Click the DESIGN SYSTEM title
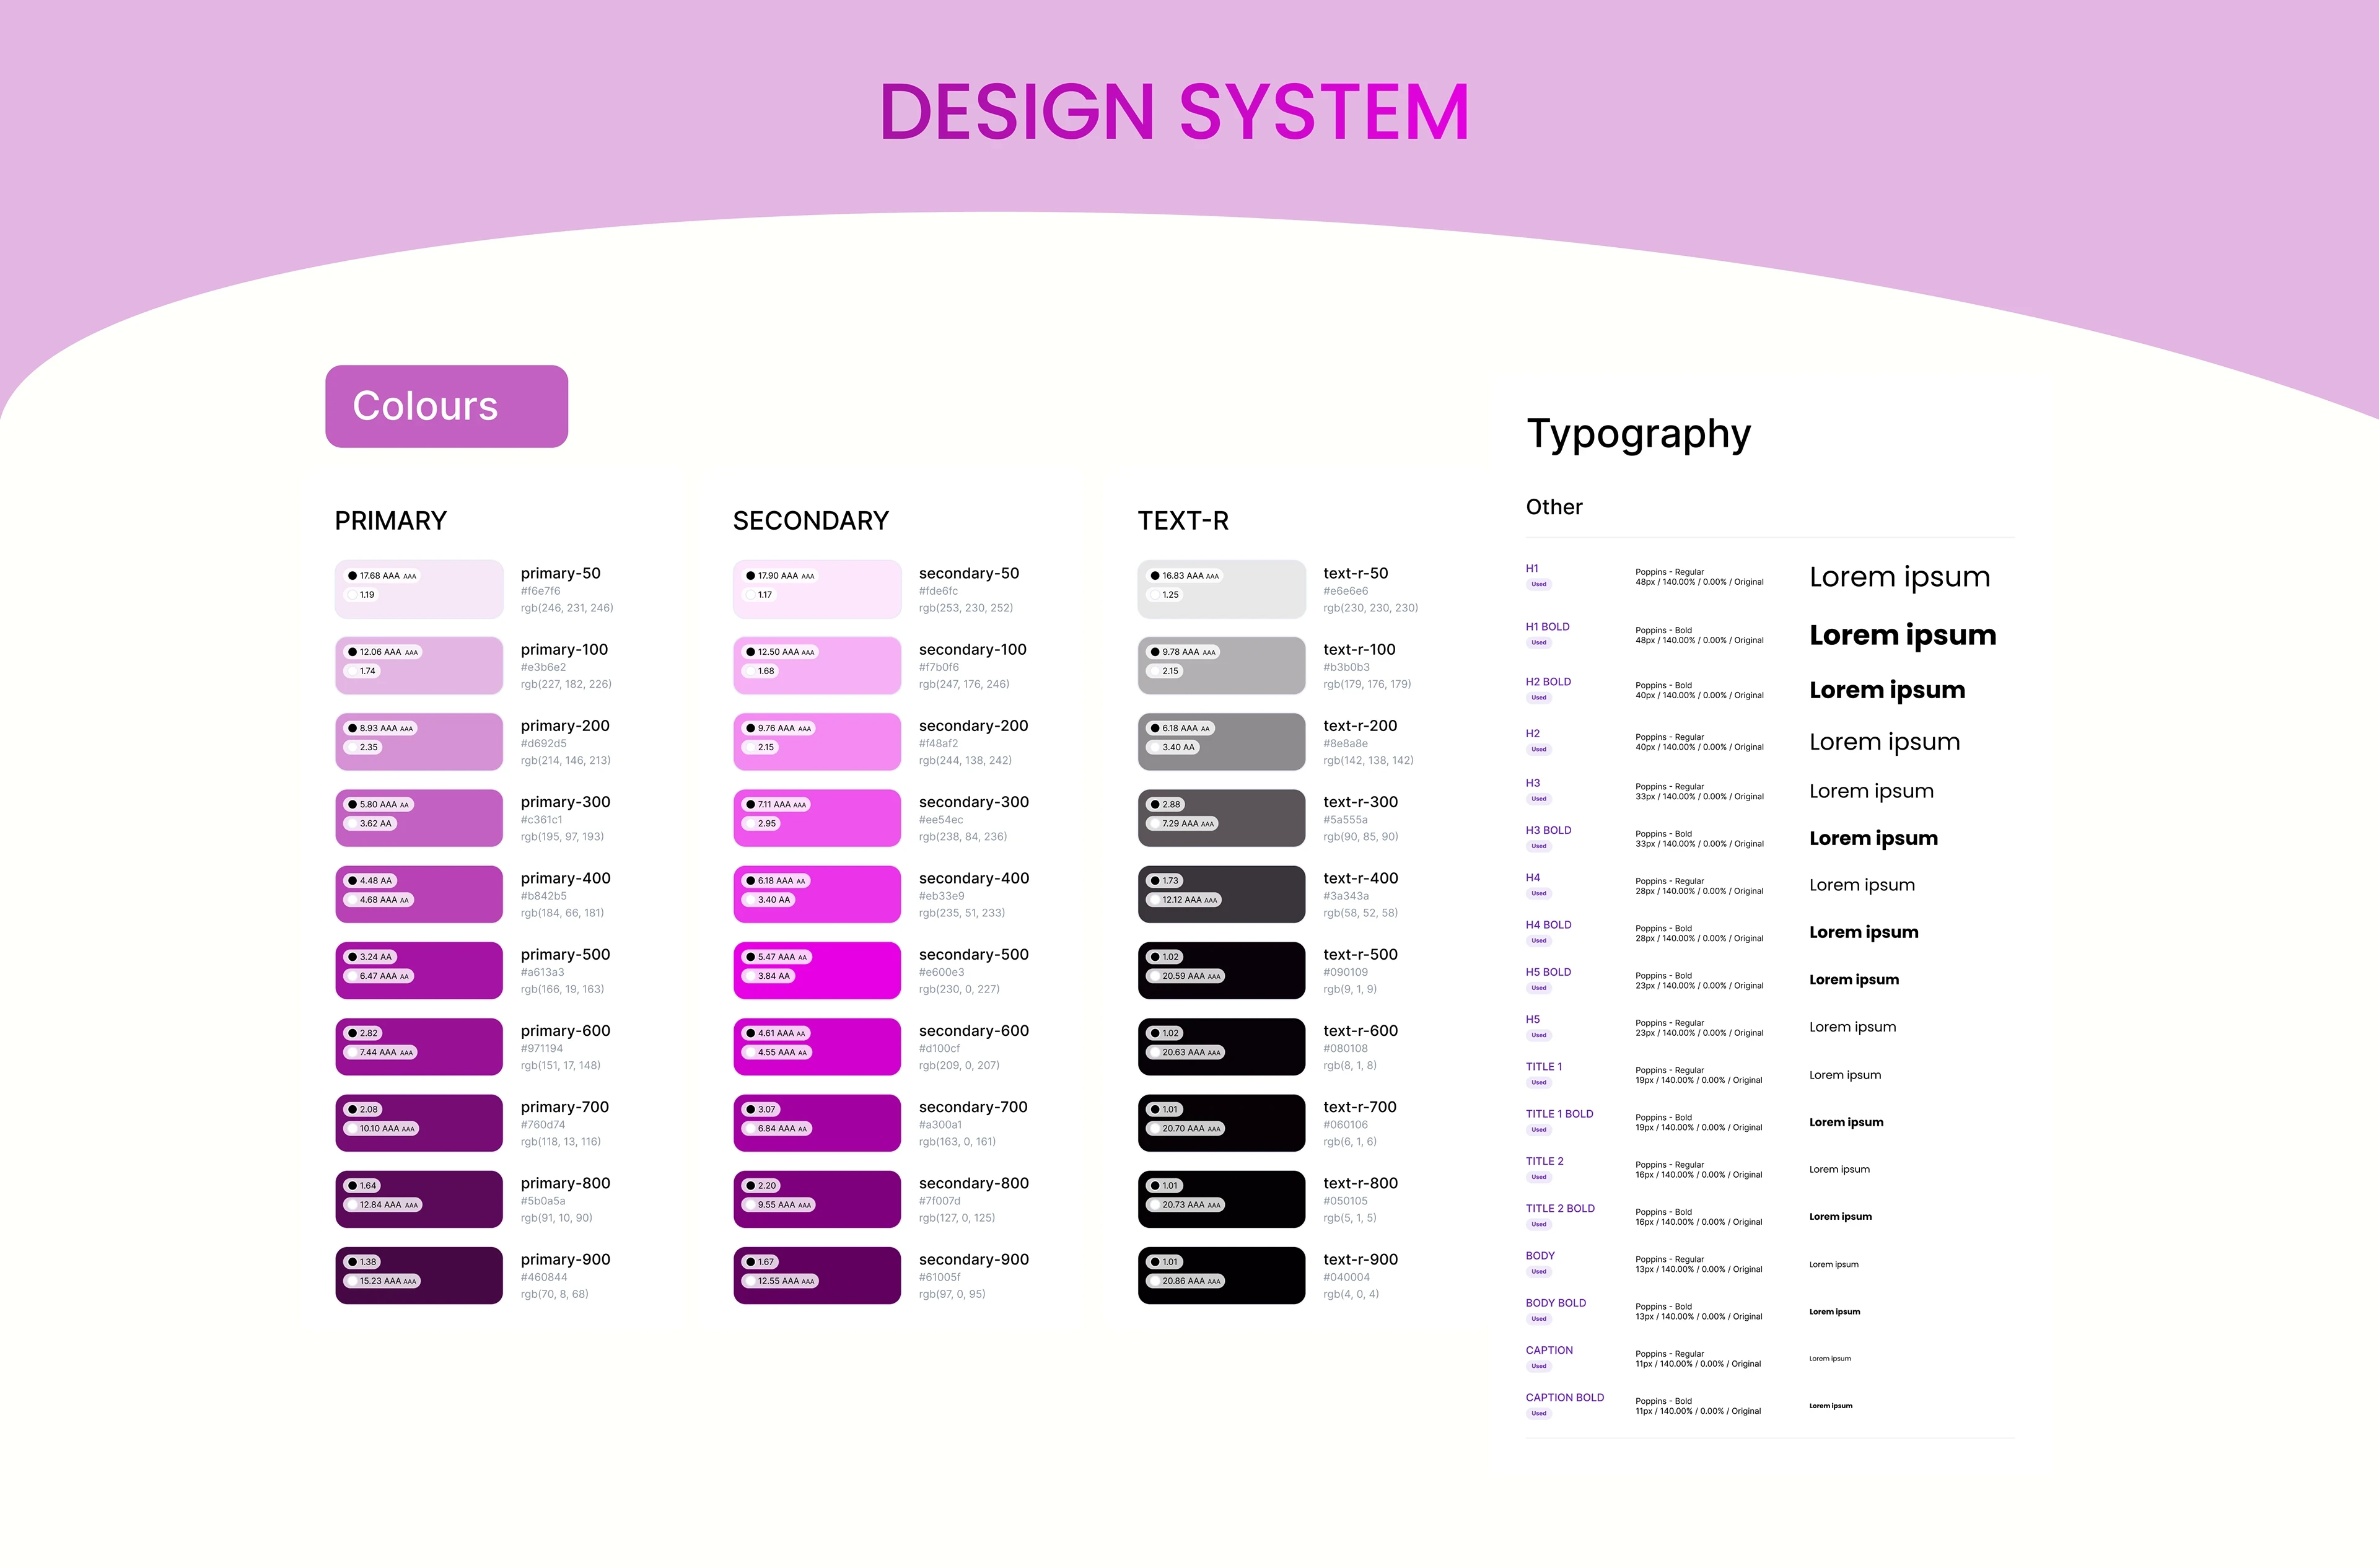The width and height of the screenshot is (2379, 1568). (1174, 111)
